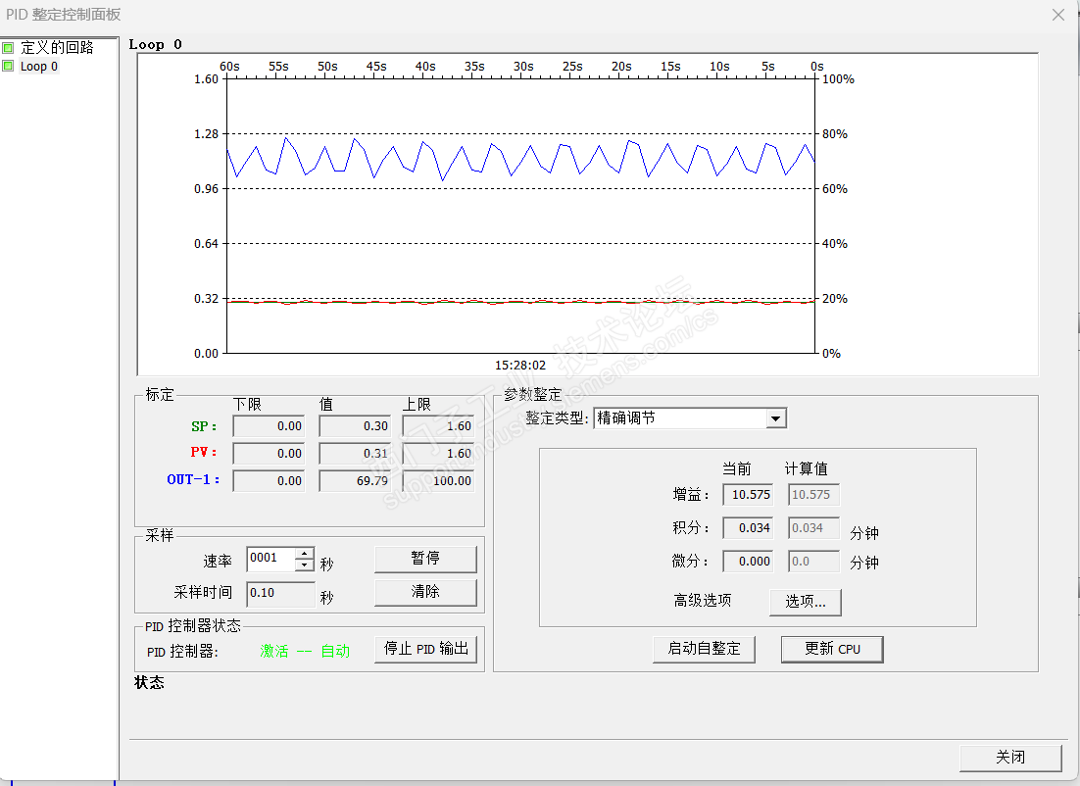Click the 100% right axis label

click(838, 79)
